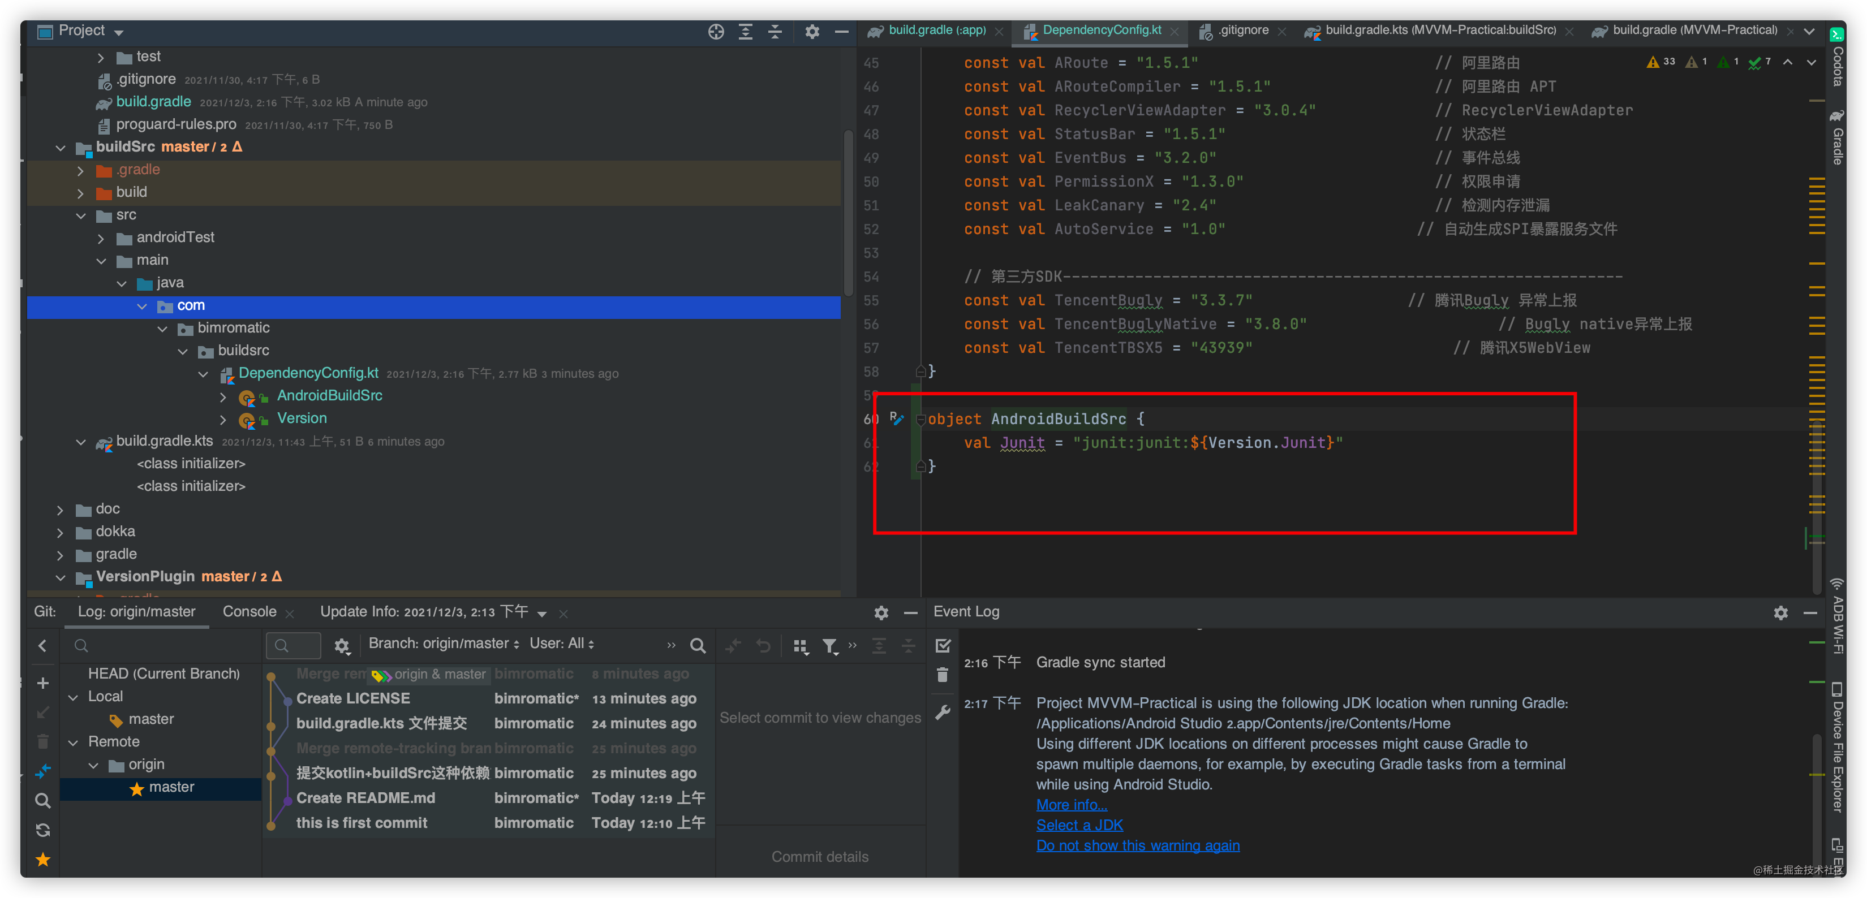Show hidden editor tabs dropdown
The image size is (1867, 898).
pos(1809,31)
